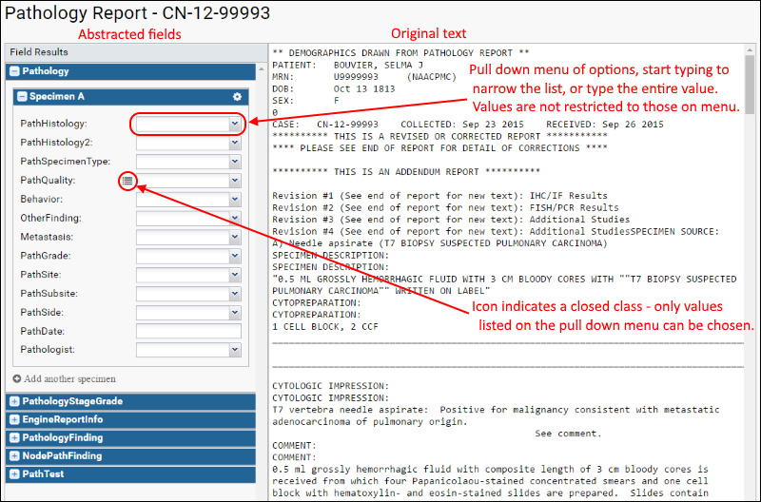
Task: Click the '1 CELL BLOCK, 2 CCF' line
Action: click(x=325, y=327)
